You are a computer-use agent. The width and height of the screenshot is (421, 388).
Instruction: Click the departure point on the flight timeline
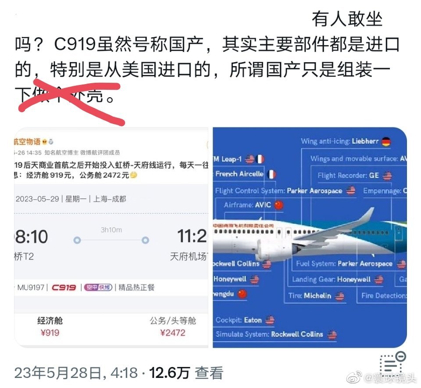point(77,240)
